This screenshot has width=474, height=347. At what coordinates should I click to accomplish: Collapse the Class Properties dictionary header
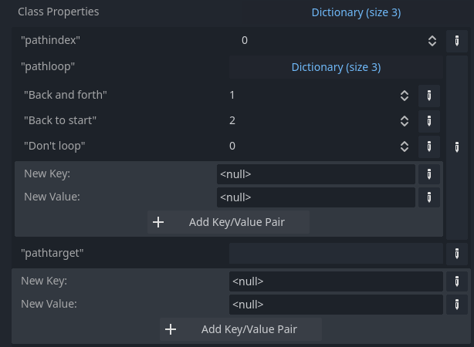[x=356, y=12]
